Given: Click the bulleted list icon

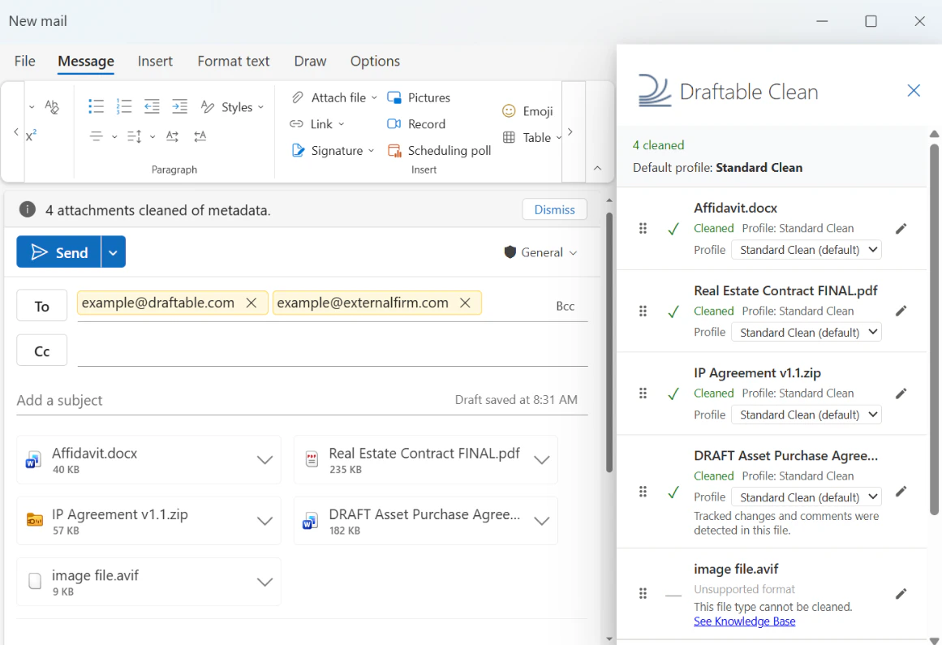Looking at the screenshot, I should pyautogui.click(x=96, y=107).
